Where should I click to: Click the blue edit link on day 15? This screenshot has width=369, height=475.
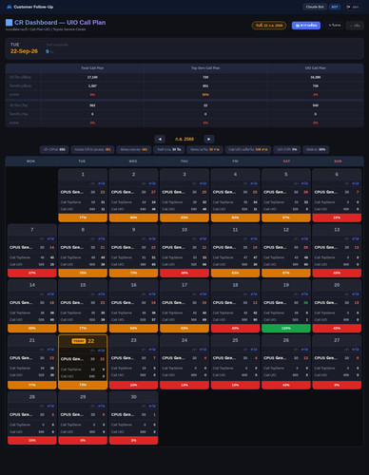102,294
